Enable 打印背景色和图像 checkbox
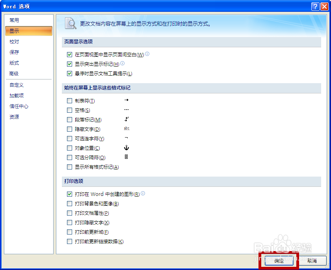331x270 pixels. 69,203
